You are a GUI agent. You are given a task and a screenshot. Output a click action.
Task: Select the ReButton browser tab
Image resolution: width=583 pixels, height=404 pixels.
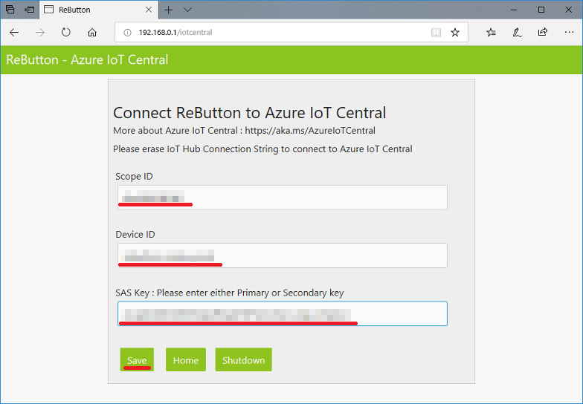pyautogui.click(x=98, y=10)
